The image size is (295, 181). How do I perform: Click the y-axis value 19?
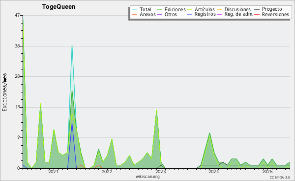coord(17,107)
